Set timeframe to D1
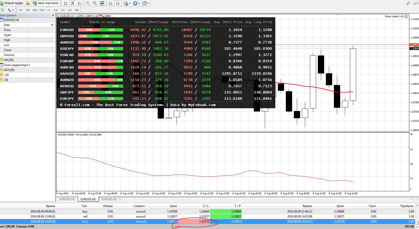 pyautogui.click(x=63, y=10)
